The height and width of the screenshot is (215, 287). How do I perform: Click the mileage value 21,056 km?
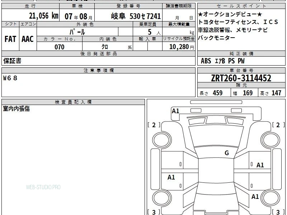click(44, 16)
